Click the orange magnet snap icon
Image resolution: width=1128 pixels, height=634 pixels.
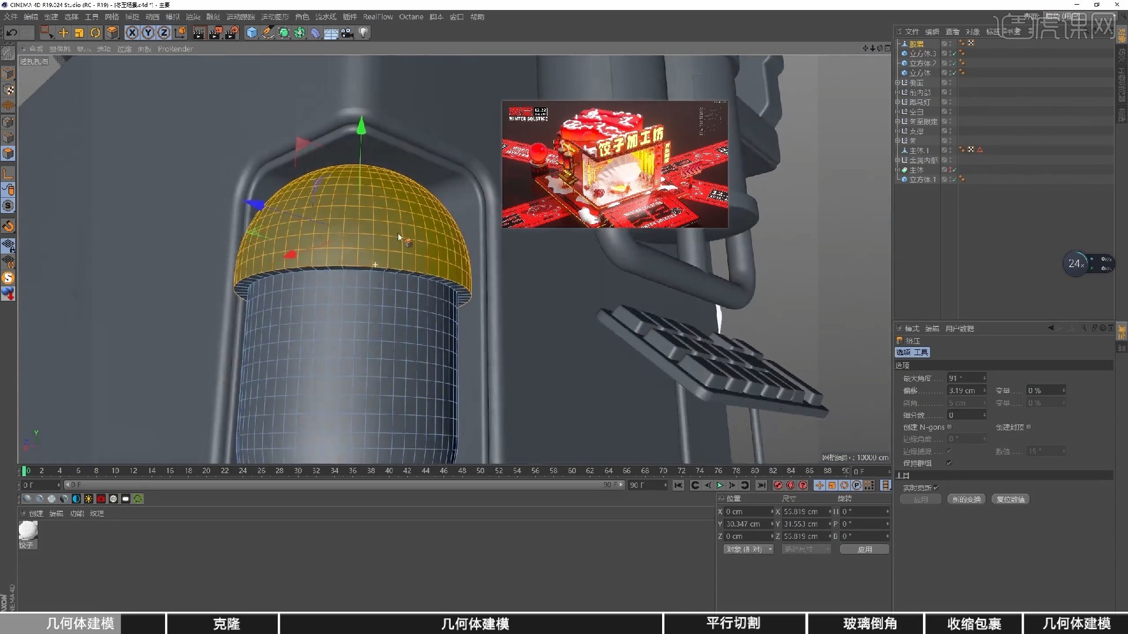click(x=8, y=226)
